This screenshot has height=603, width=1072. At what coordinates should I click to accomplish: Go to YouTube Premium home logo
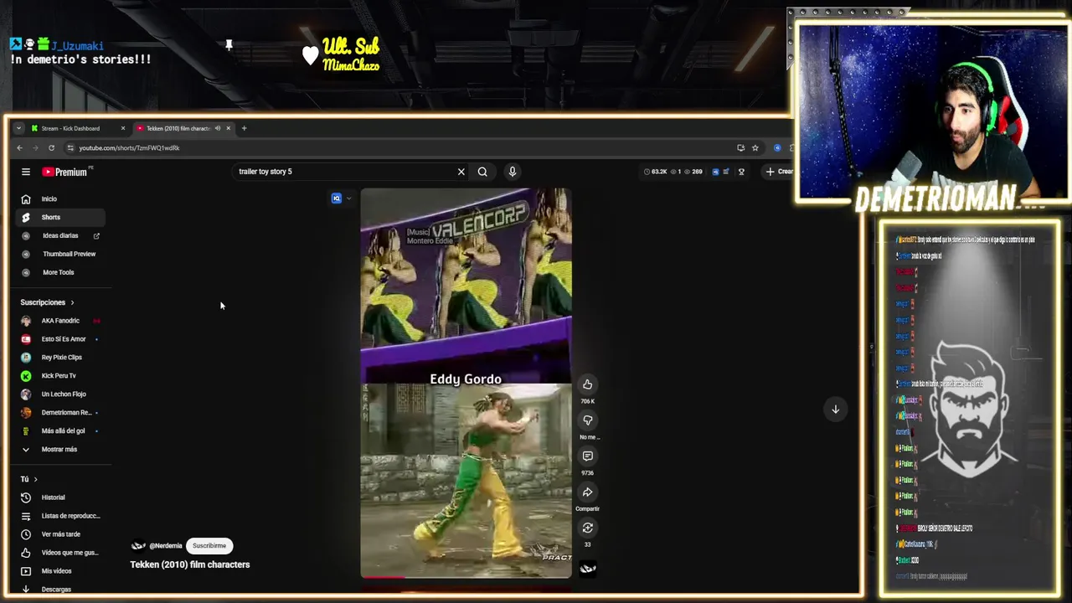click(65, 172)
